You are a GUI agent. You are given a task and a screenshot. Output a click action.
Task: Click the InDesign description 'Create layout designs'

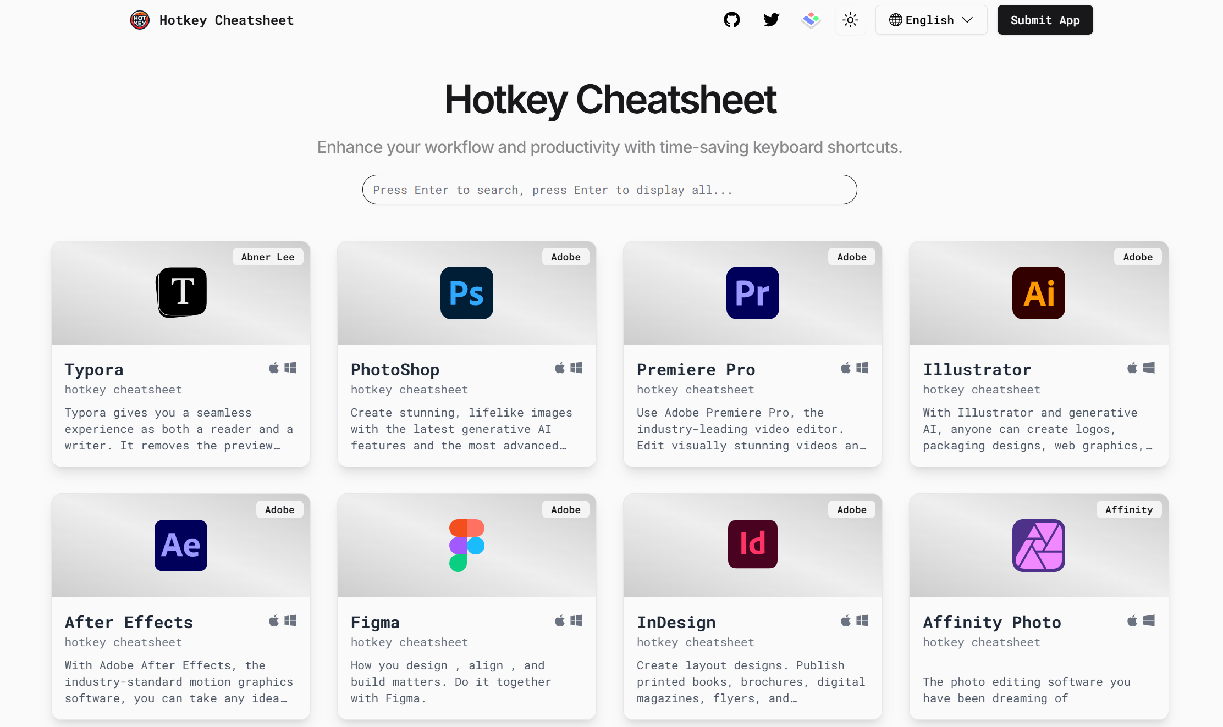[x=751, y=682]
